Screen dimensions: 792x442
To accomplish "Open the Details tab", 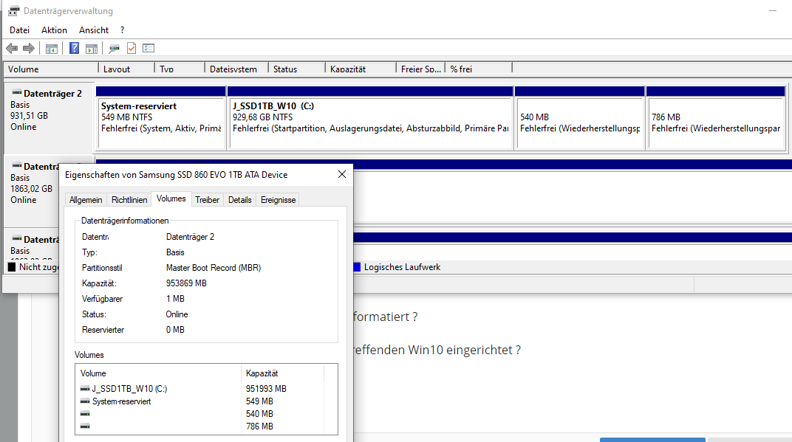I will coord(240,200).
